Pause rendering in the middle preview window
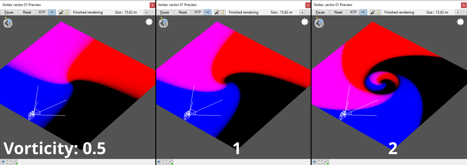 coord(165,12)
